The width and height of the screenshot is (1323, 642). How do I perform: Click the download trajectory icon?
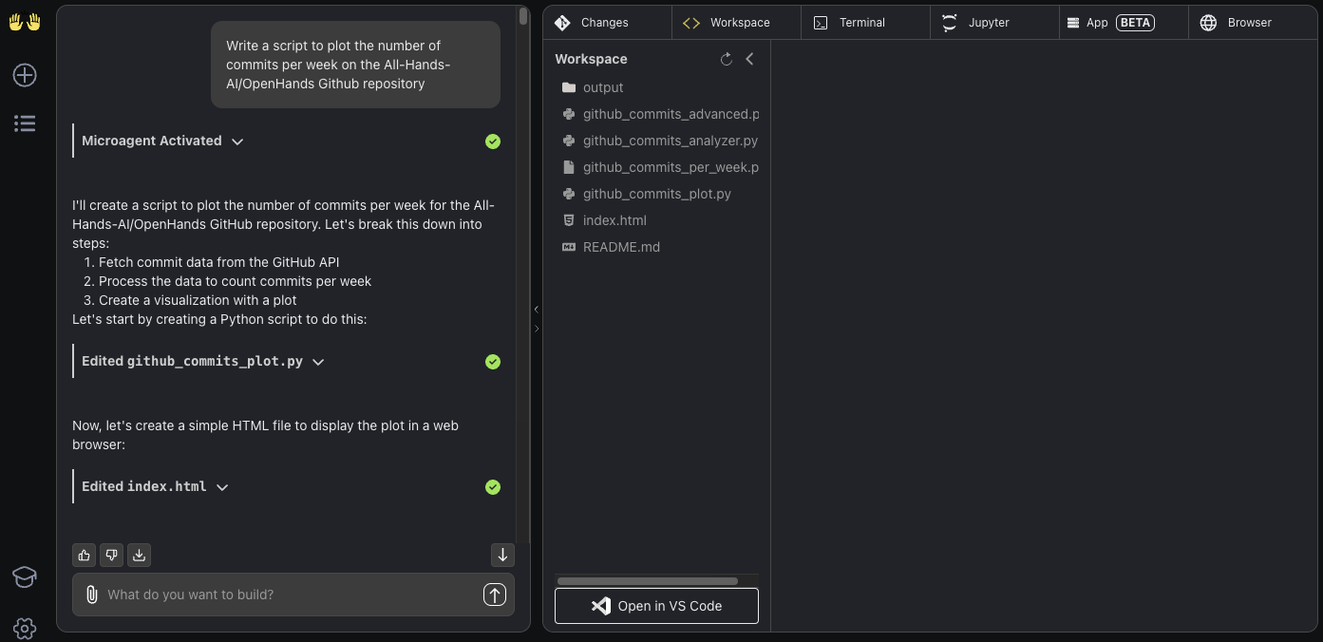[x=139, y=555]
